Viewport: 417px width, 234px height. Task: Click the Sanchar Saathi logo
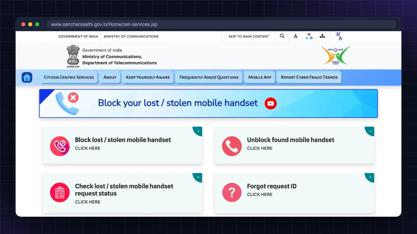click(x=335, y=55)
